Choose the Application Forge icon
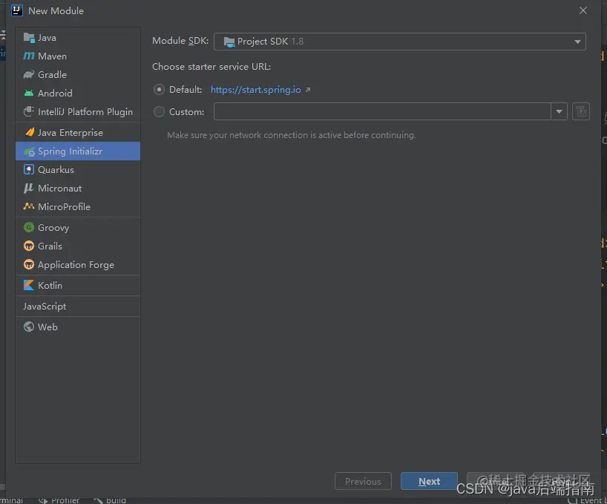 [x=29, y=264]
